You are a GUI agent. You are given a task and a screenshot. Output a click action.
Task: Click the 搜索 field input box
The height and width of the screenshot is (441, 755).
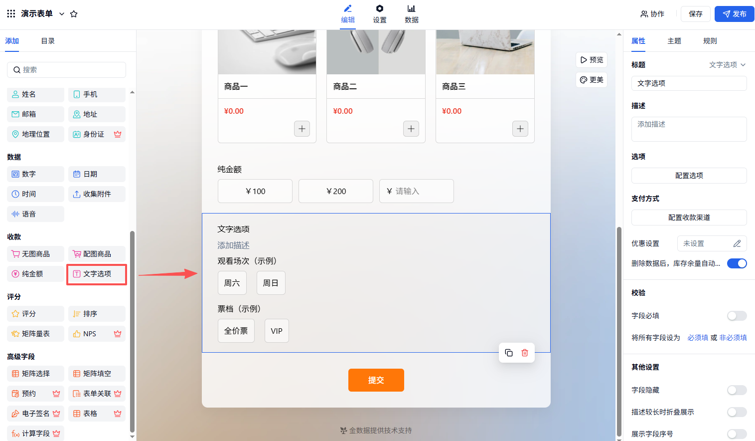click(67, 70)
